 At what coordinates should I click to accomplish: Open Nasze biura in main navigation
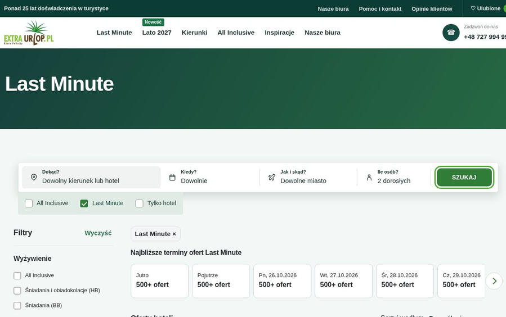click(323, 33)
